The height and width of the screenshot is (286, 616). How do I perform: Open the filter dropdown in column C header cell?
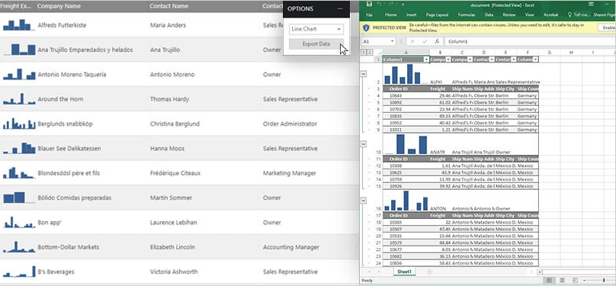click(x=470, y=59)
